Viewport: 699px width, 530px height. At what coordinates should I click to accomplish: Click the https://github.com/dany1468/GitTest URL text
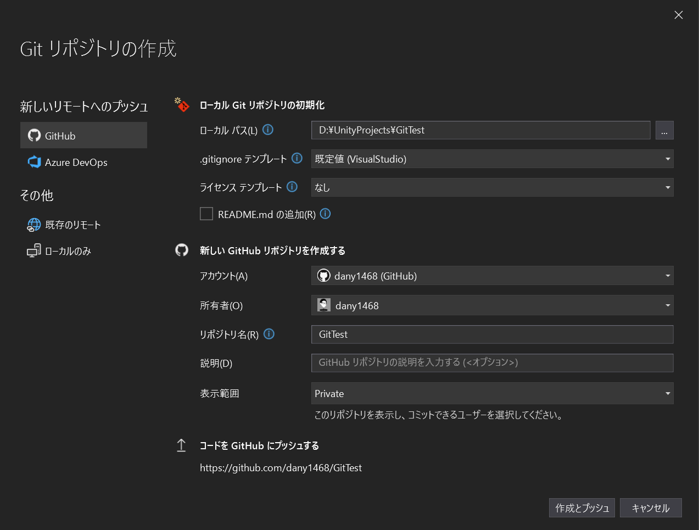click(281, 468)
